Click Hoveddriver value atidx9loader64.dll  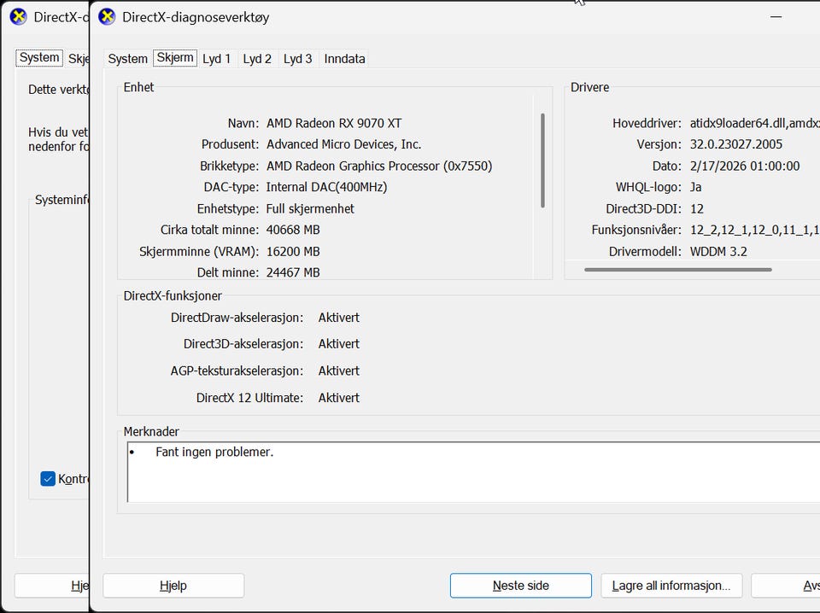(x=754, y=123)
